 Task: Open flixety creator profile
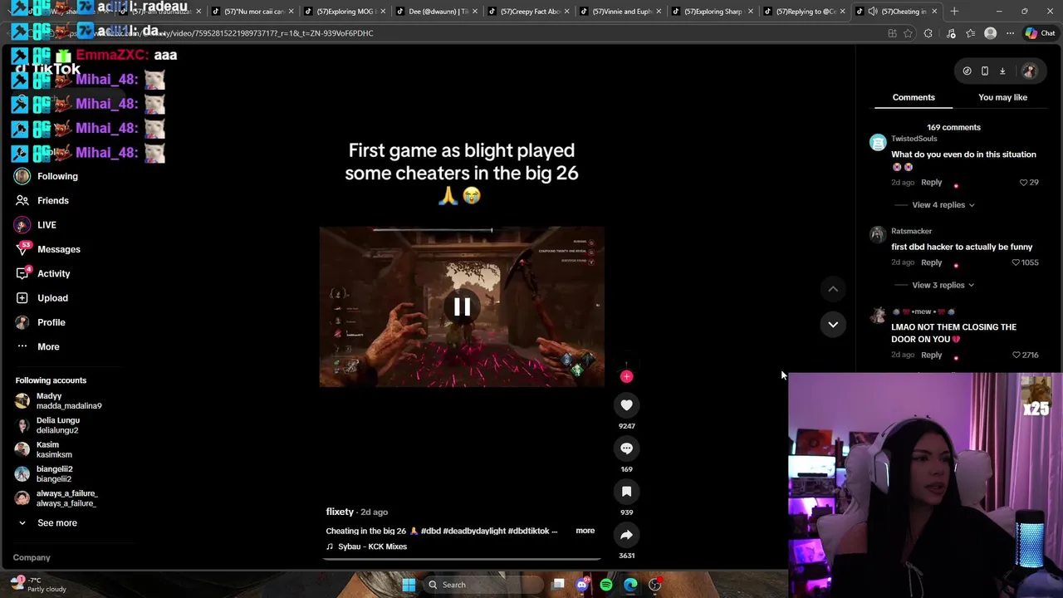[x=340, y=512]
